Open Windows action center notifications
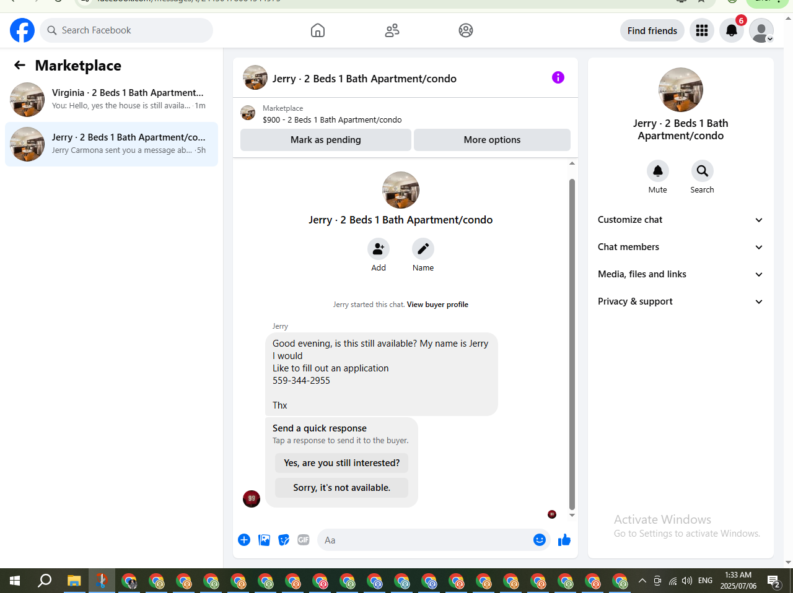This screenshot has width=793, height=593. pyautogui.click(x=774, y=581)
